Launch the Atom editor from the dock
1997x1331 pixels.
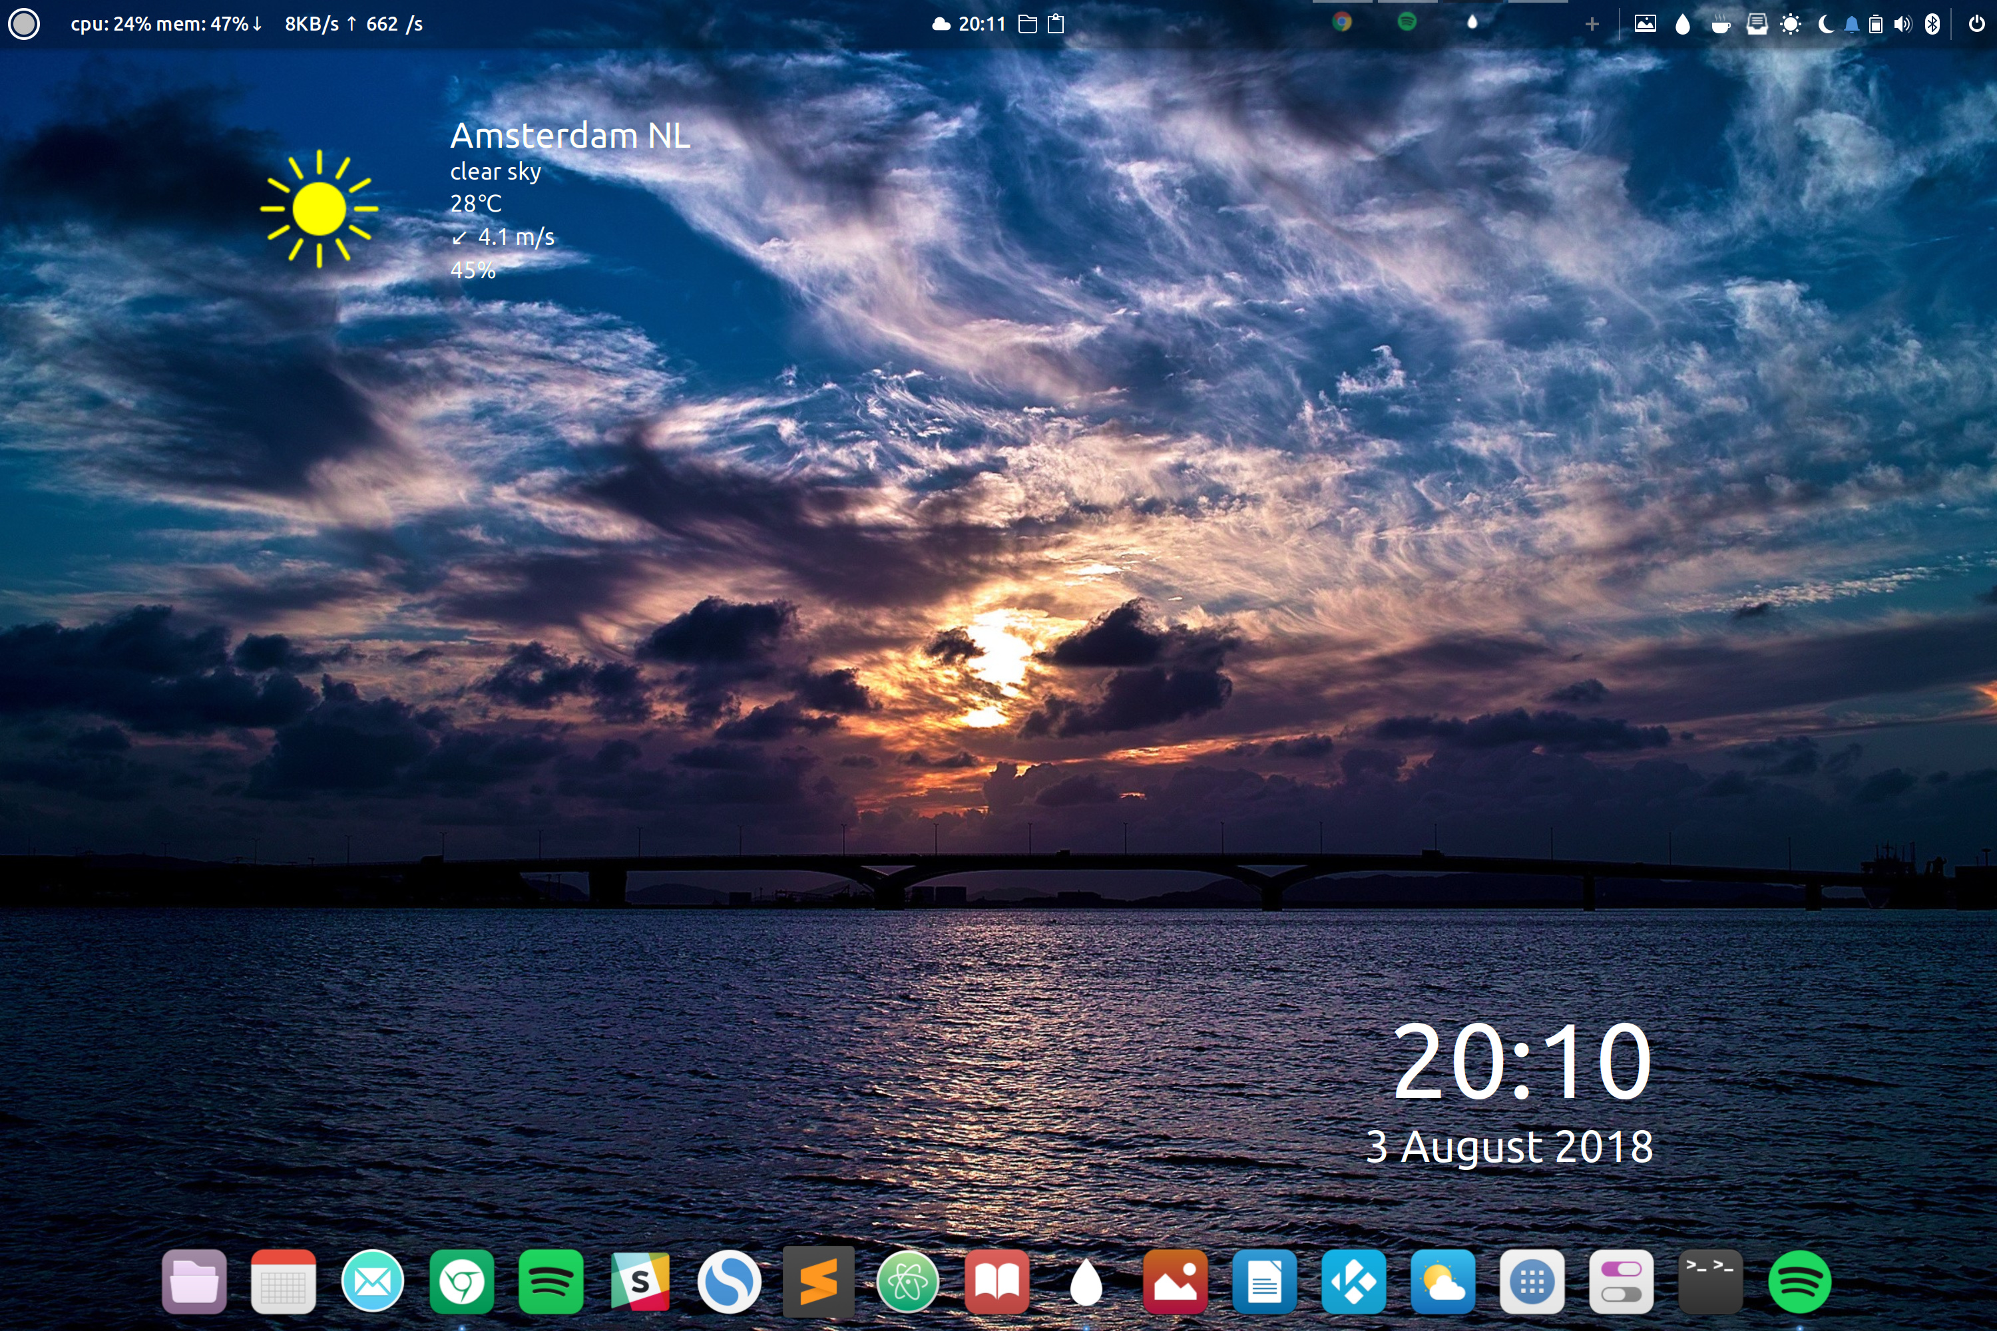909,1282
